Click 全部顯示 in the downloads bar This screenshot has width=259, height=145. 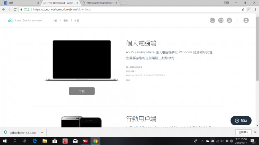[x=244, y=132]
